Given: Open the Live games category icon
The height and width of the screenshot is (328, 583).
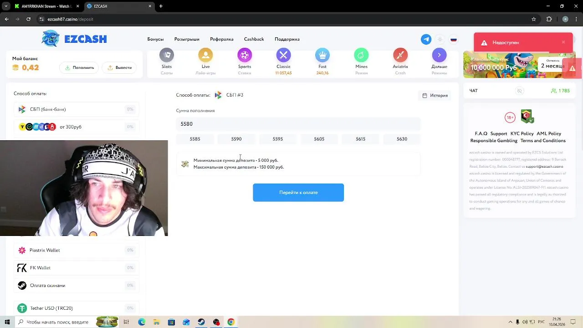Looking at the screenshot, I should [x=205, y=55].
